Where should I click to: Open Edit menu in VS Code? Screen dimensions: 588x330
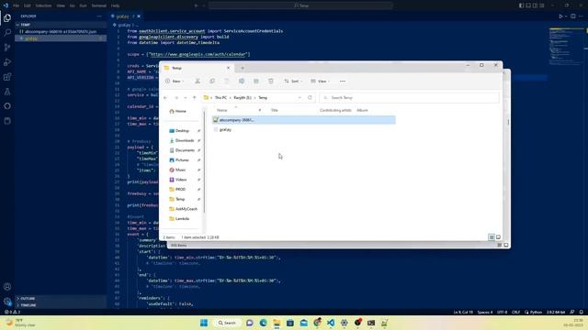[28, 5]
